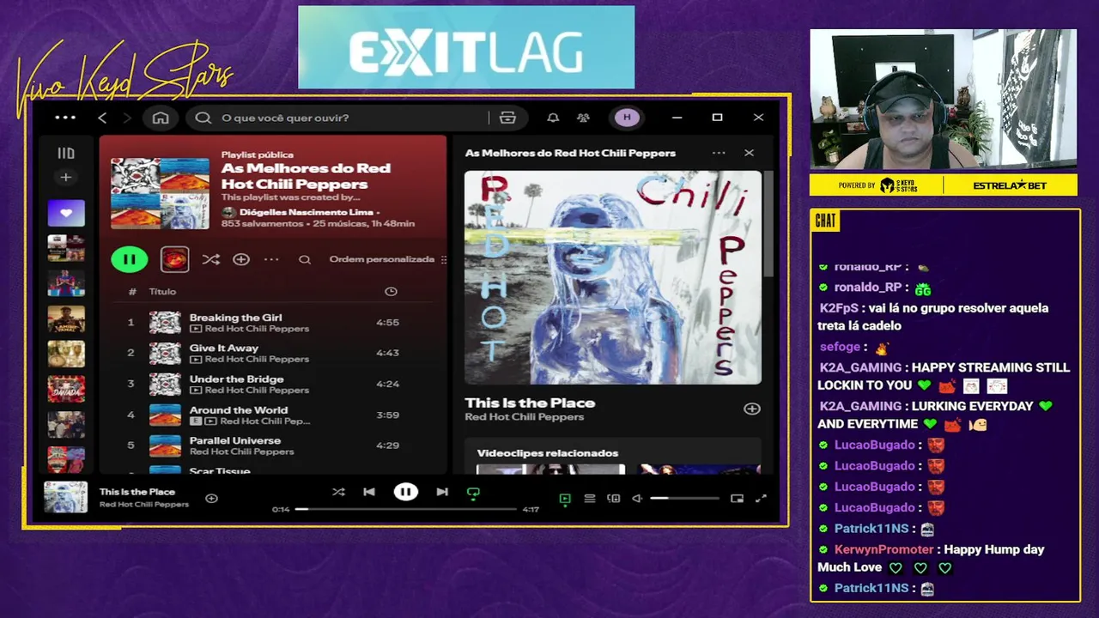Add current song via bottom bar plus
The height and width of the screenshot is (618, 1099).
click(211, 498)
